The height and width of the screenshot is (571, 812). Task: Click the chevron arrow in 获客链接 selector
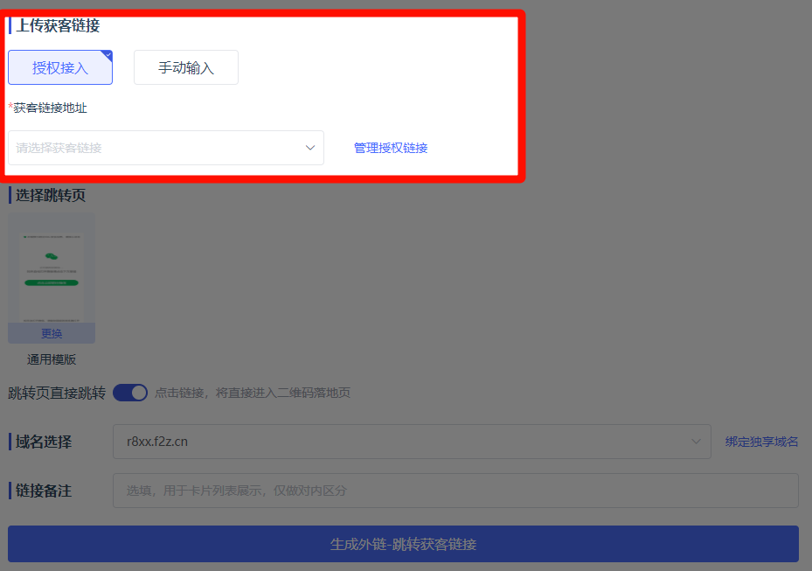pos(310,148)
